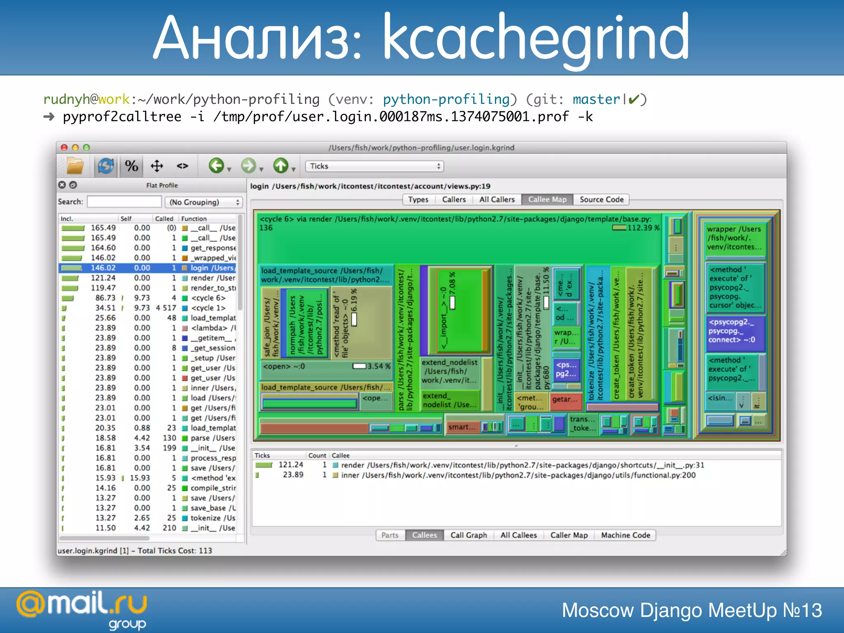Click the macOS green zoom window button
Screen dimensions: 844x633
pyautogui.click(x=86, y=147)
